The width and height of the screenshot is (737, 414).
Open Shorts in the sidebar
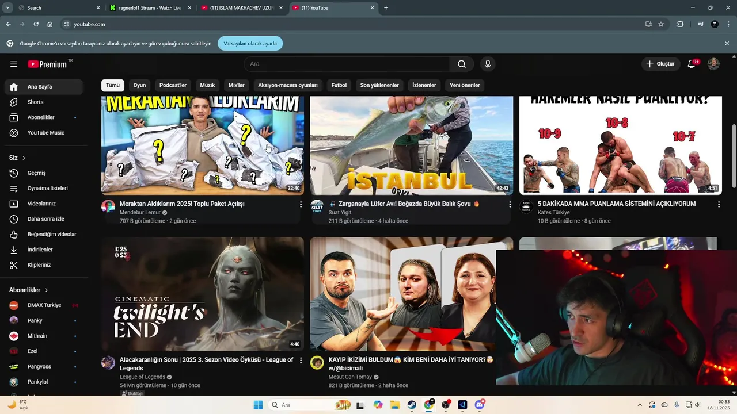tap(44, 102)
